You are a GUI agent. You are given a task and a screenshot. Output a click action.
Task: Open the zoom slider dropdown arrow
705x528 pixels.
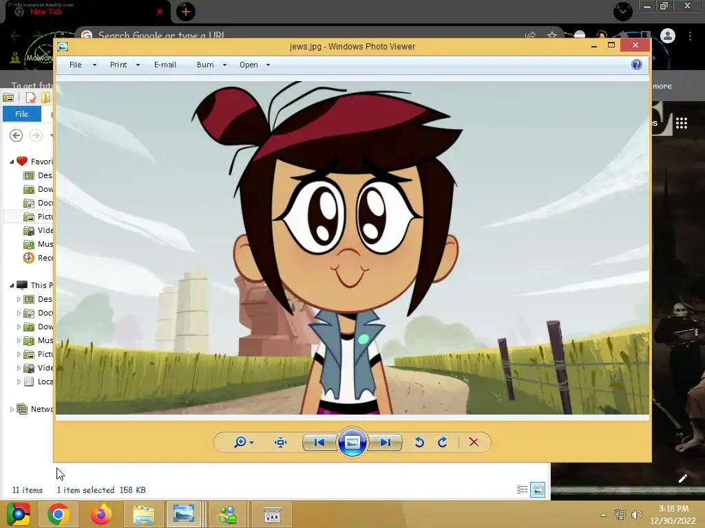tap(252, 443)
